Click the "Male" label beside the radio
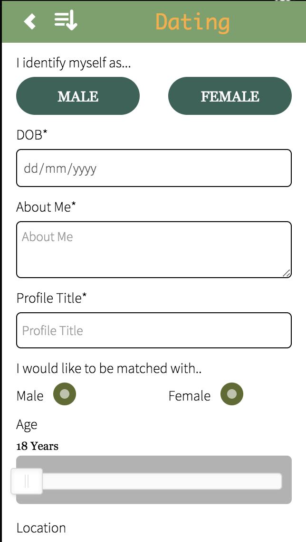306x542 pixels. (30, 396)
